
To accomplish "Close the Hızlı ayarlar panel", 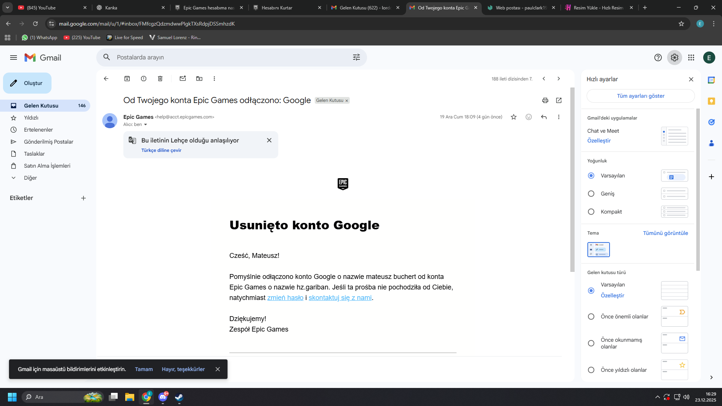I will click(x=691, y=79).
